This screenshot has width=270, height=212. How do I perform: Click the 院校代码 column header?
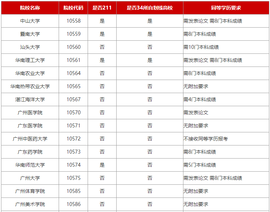click(74, 8)
